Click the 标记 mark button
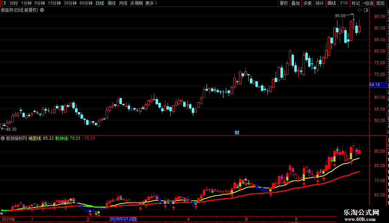 click(x=356, y=3)
